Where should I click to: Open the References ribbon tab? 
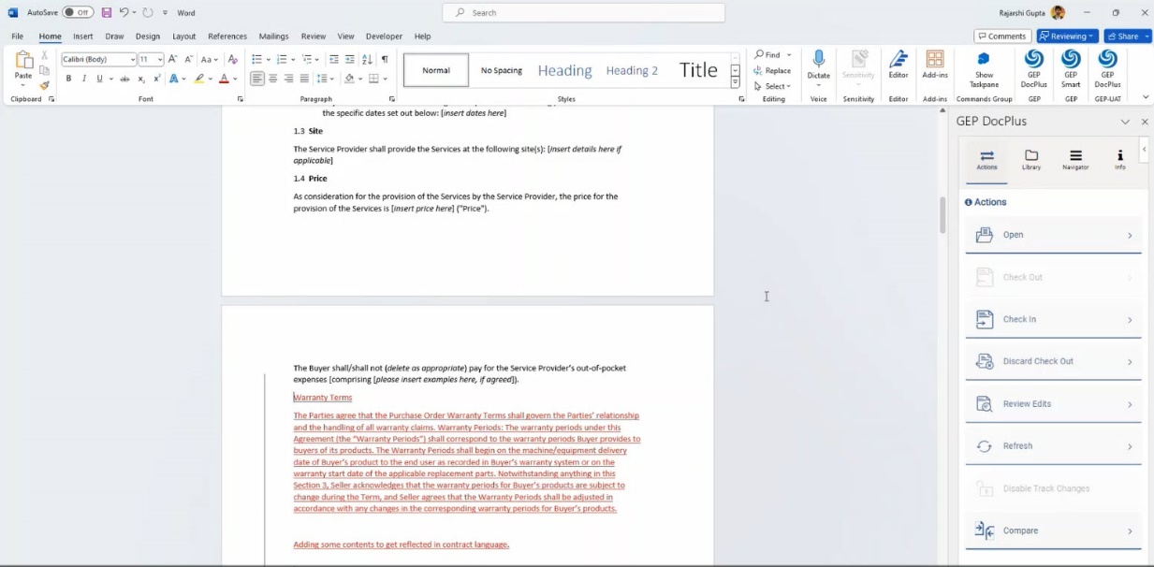(x=226, y=36)
